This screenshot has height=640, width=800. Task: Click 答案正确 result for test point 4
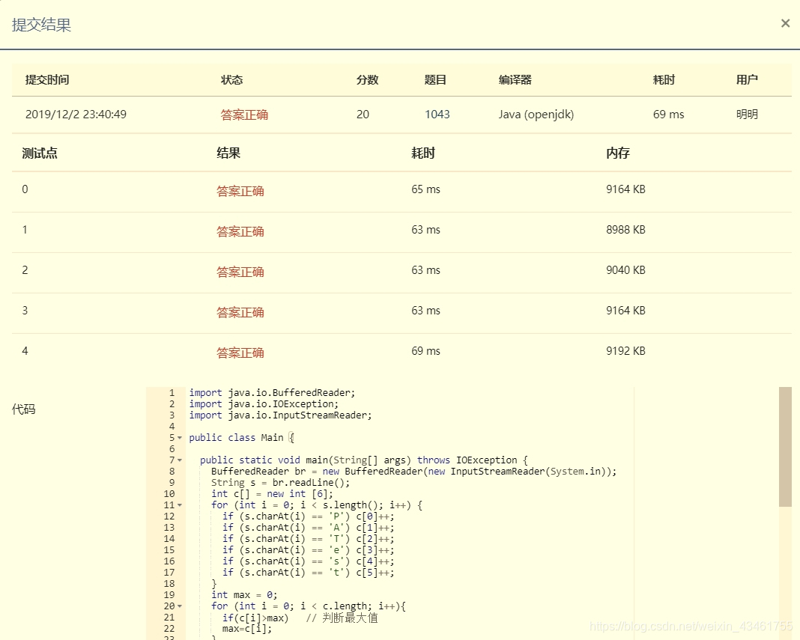pos(240,353)
